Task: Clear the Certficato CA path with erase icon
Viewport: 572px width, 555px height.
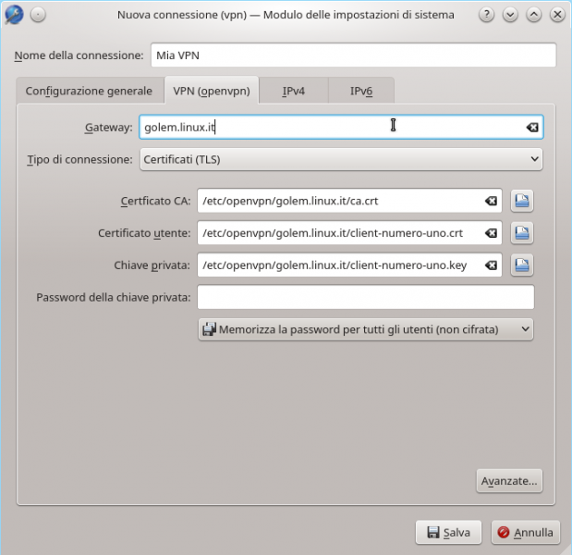Action: [x=491, y=201]
